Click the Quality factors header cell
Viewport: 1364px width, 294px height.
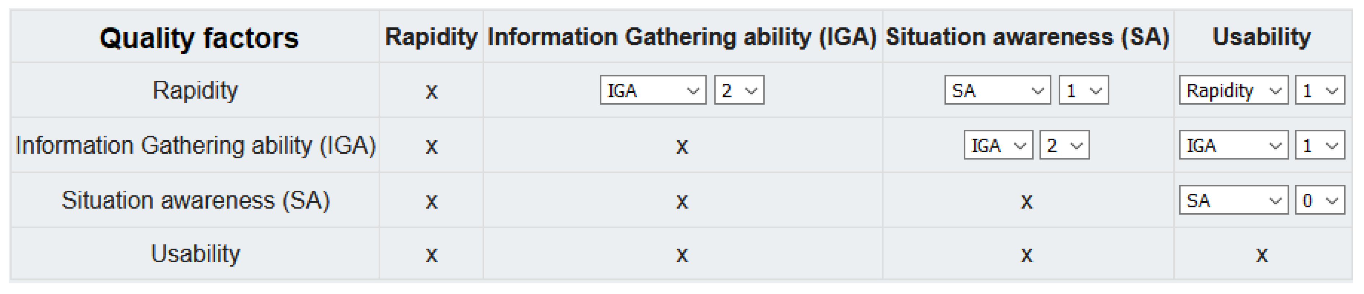point(199,38)
